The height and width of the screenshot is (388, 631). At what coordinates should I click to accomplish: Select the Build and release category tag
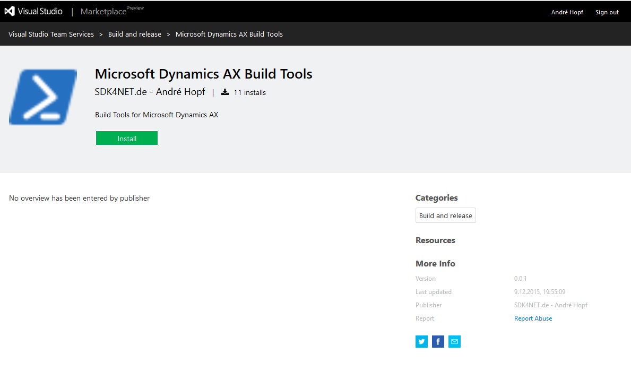click(445, 215)
